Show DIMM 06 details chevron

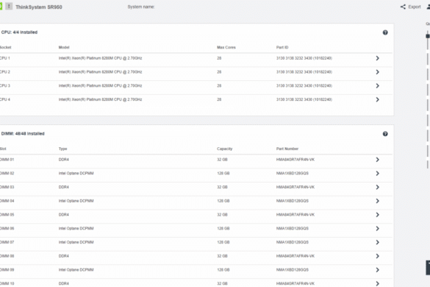coord(377,229)
